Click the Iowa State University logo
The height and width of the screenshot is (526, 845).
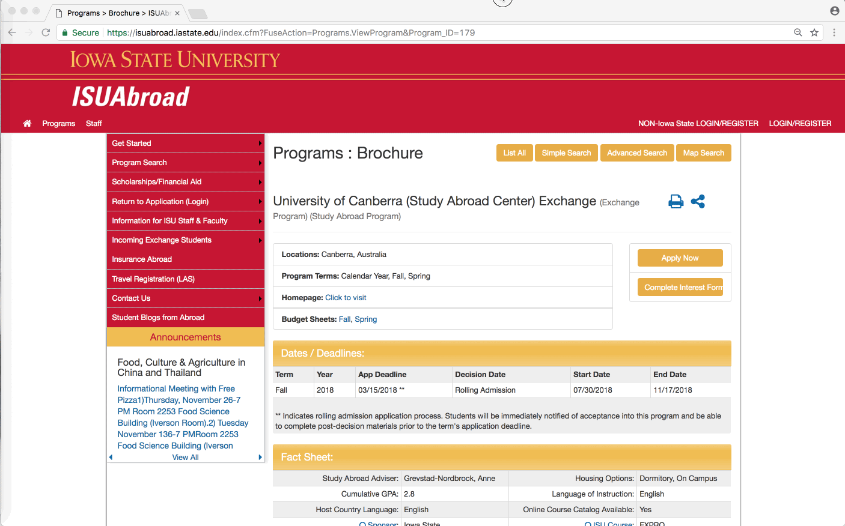coord(175,59)
